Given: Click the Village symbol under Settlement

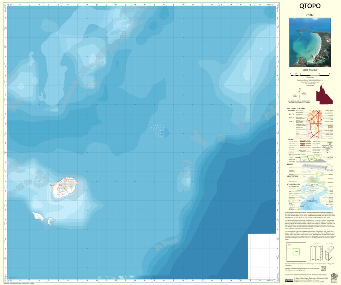Looking at the screenshot, I should 293,121.
